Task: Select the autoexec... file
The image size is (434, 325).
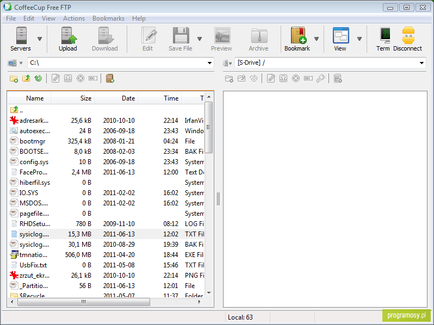Action: [x=106, y=131]
